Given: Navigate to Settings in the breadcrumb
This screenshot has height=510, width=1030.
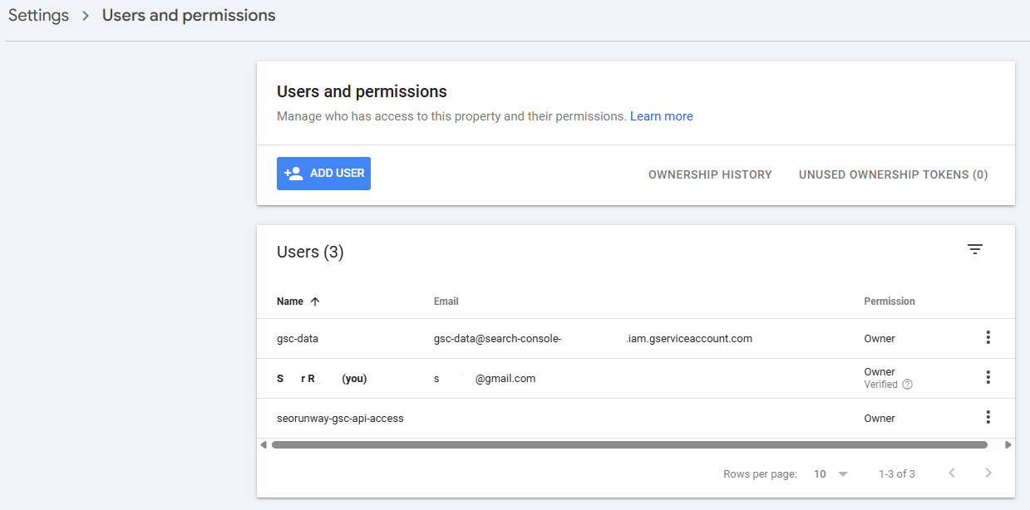Looking at the screenshot, I should (38, 16).
